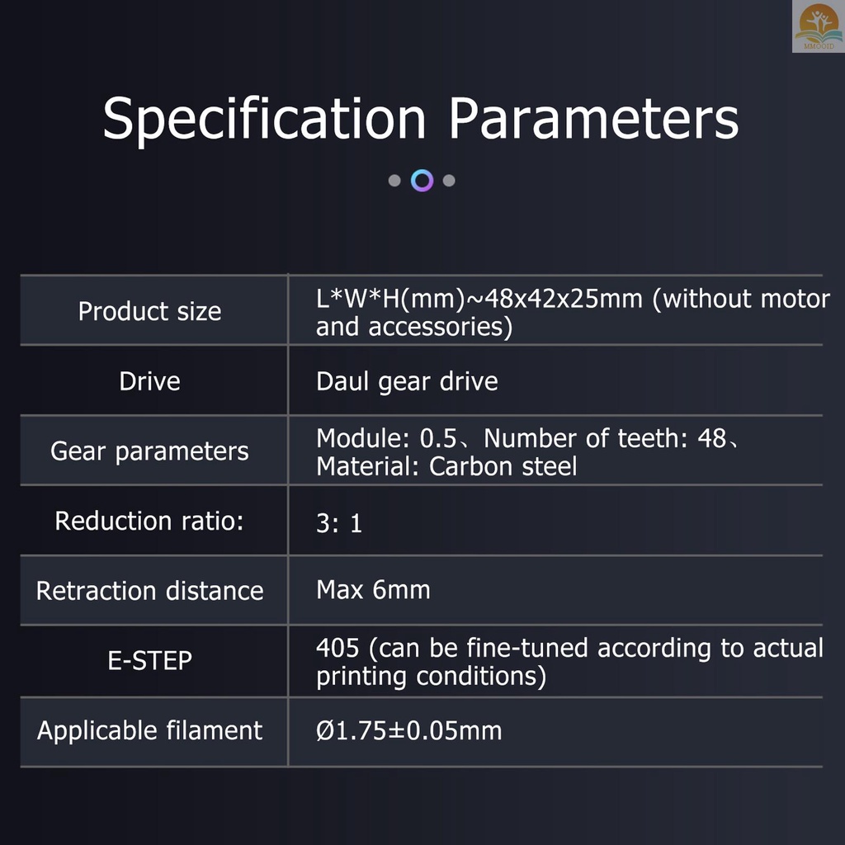Screen dimensions: 845x845
Task: Select the Retraction distance label
Action: [149, 591]
